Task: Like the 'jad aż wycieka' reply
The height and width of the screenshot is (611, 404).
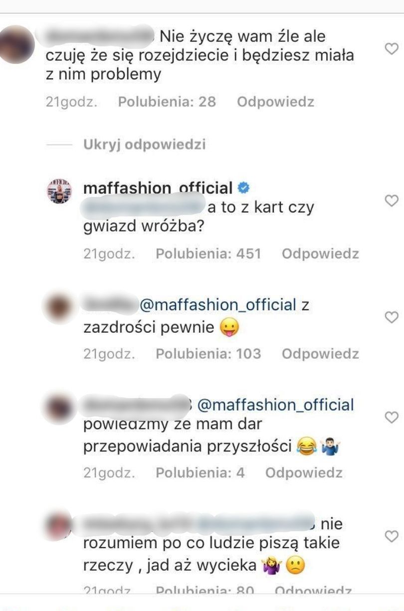Action: pos(393,536)
